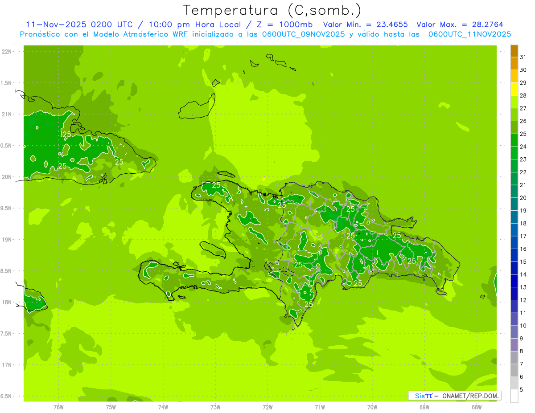This screenshot has height=413, width=535.
Task: Click the "22N" latitude axis label
Action: point(7,51)
